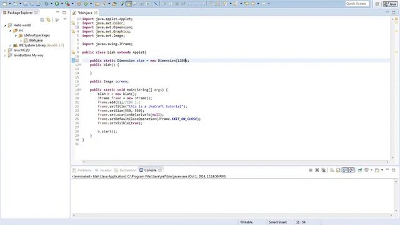The height and width of the screenshot is (225, 400).
Task: Click Smart Insert in status bar
Action: pos(277,222)
